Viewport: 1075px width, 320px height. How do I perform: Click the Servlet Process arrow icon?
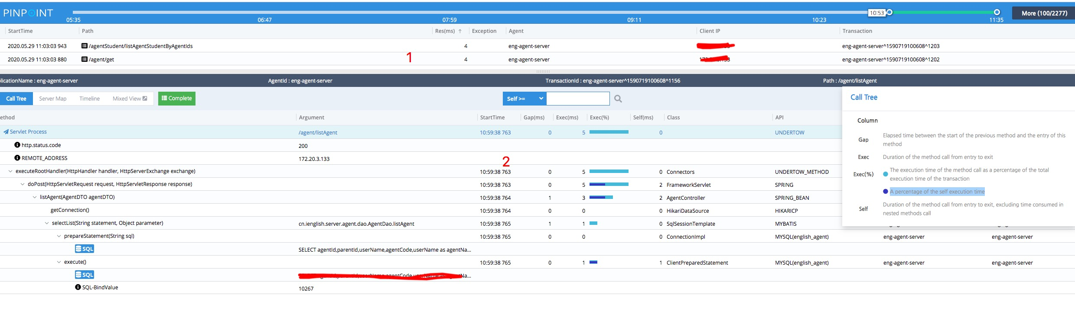pyautogui.click(x=6, y=132)
